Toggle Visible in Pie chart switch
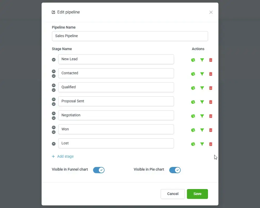 (x=175, y=170)
